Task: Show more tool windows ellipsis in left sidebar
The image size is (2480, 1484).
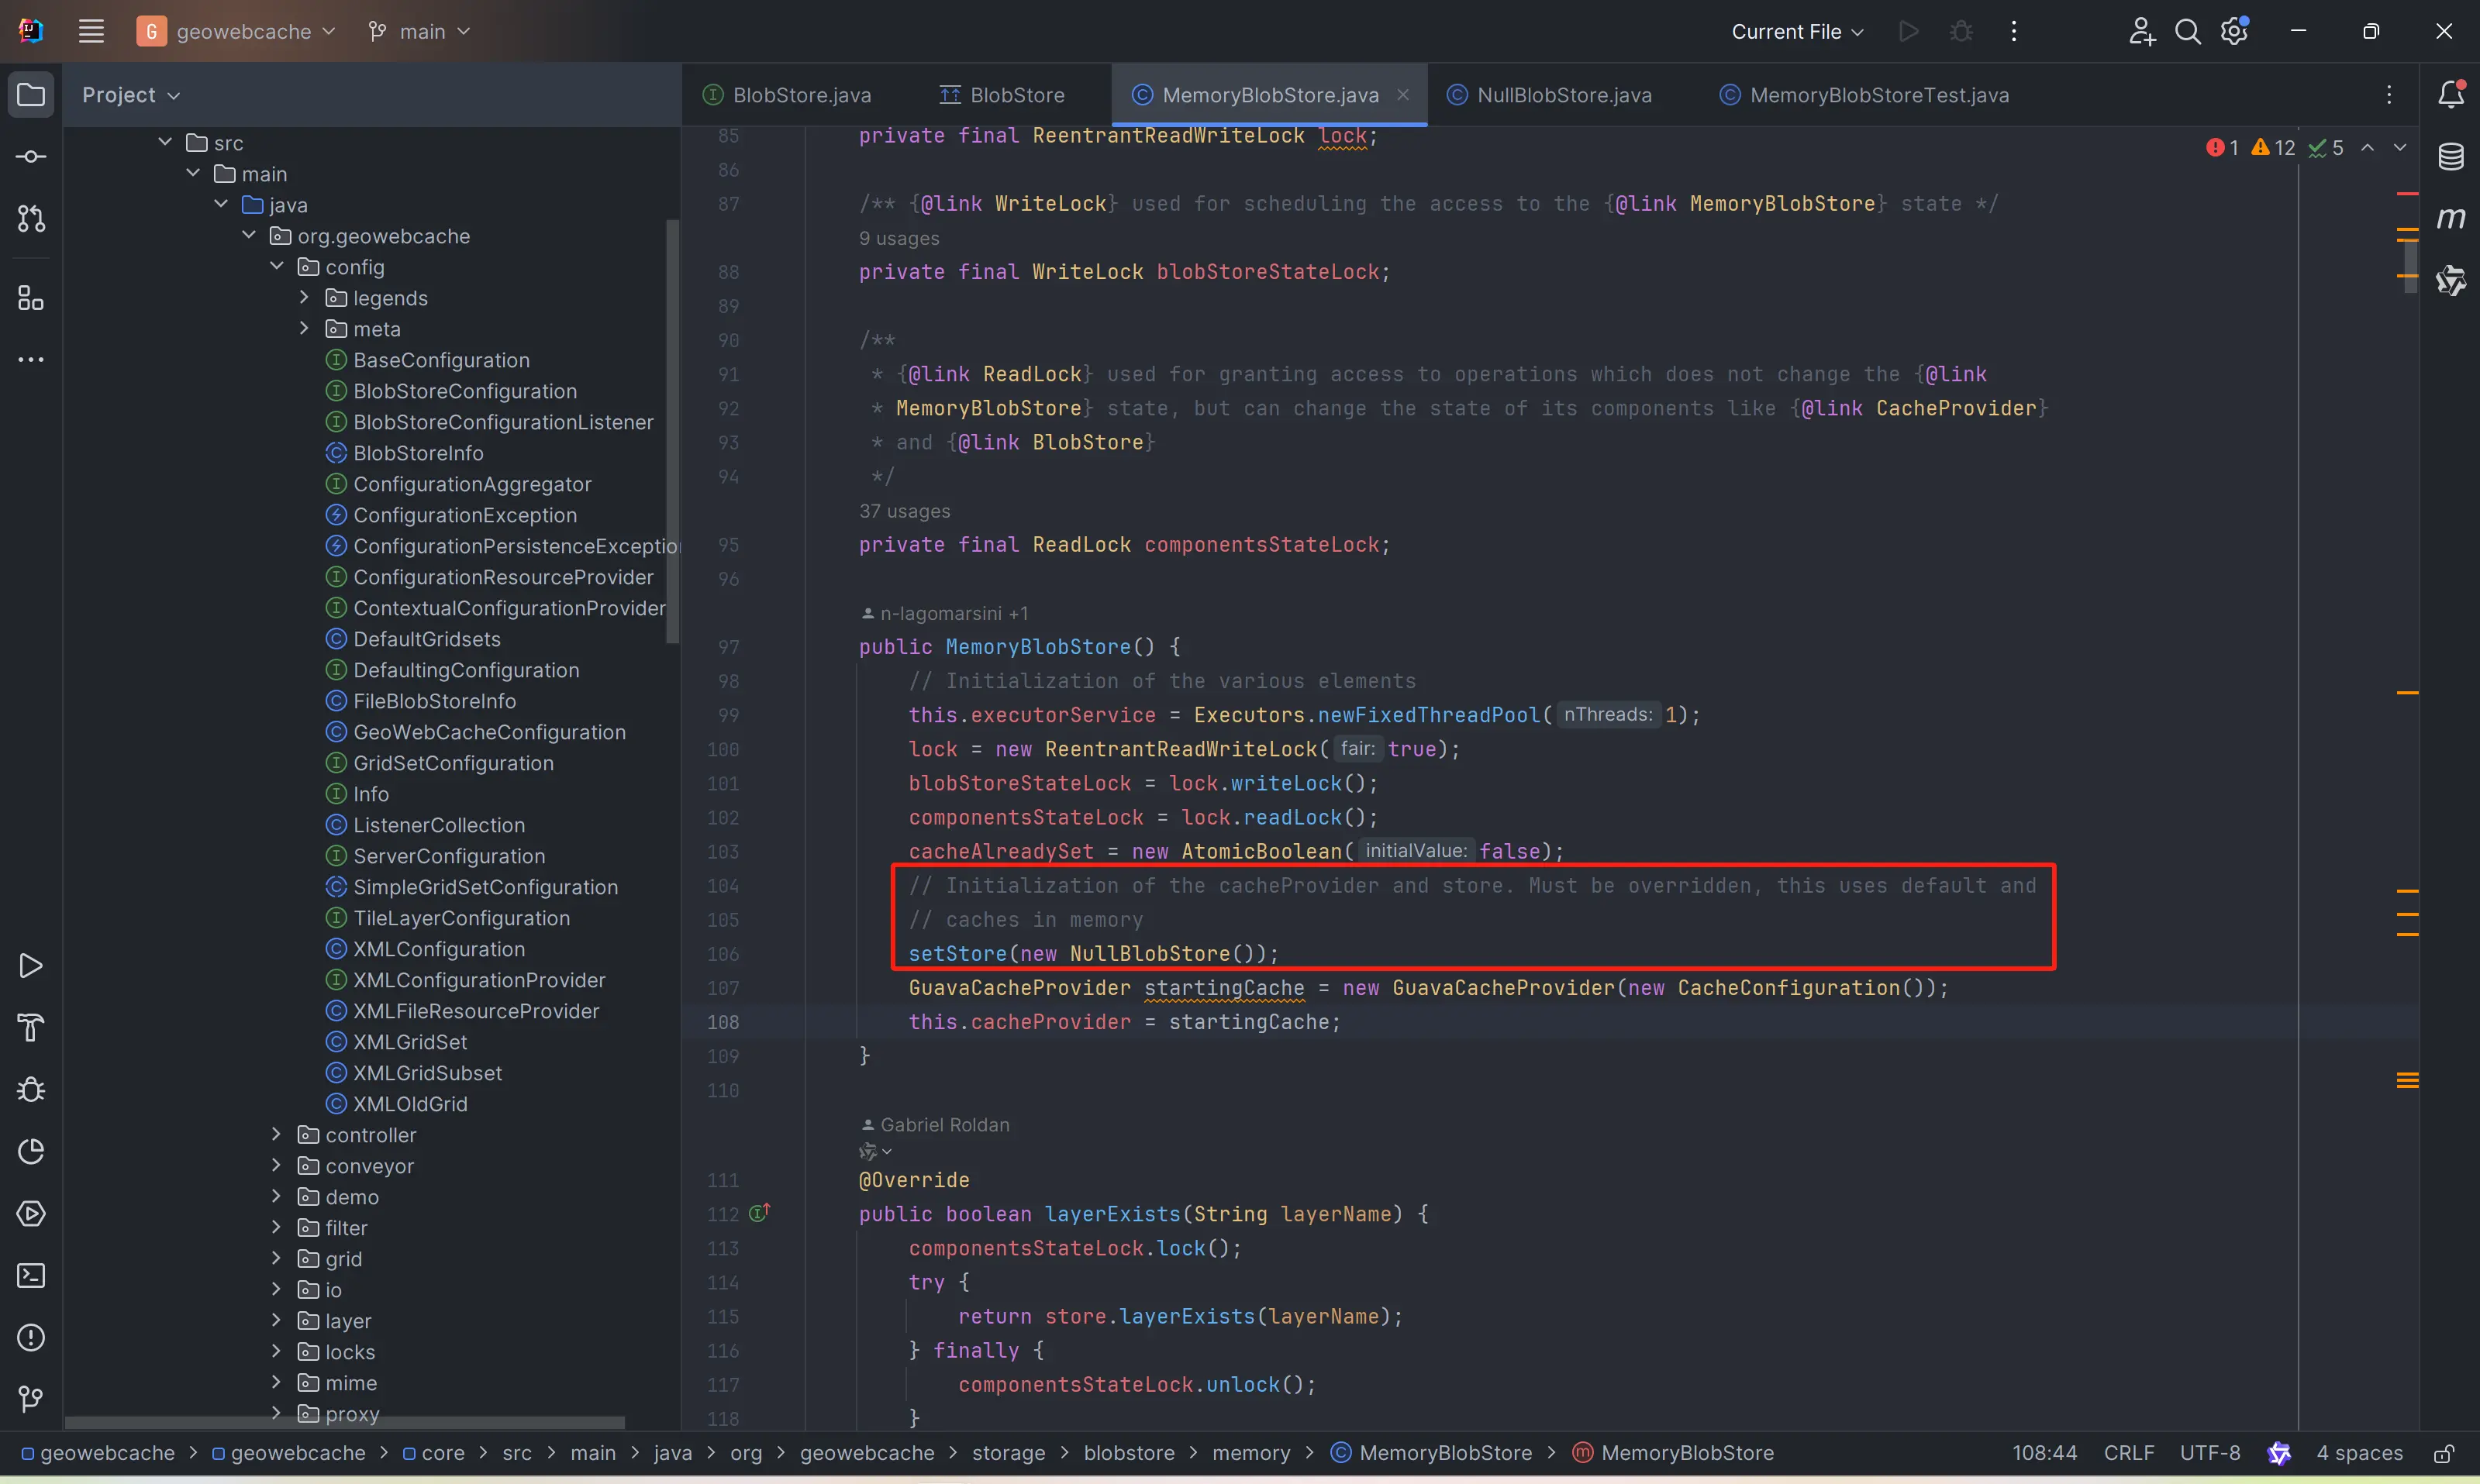Action: [31, 359]
